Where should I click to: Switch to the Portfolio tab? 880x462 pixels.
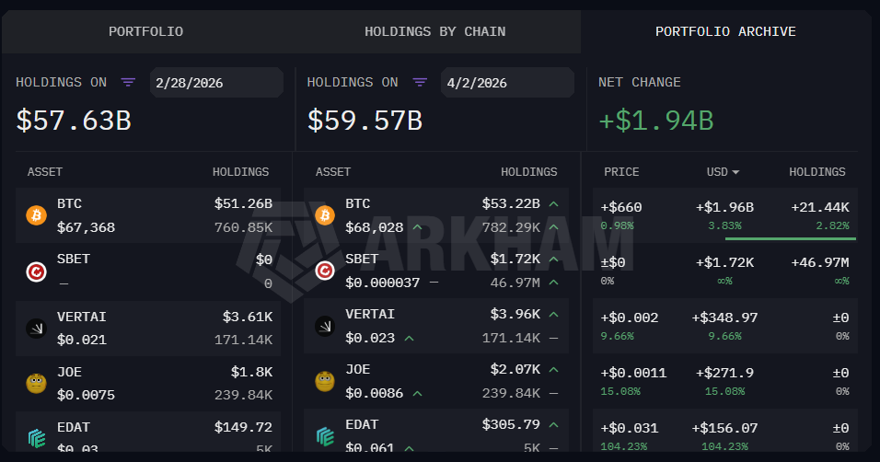[x=145, y=31]
